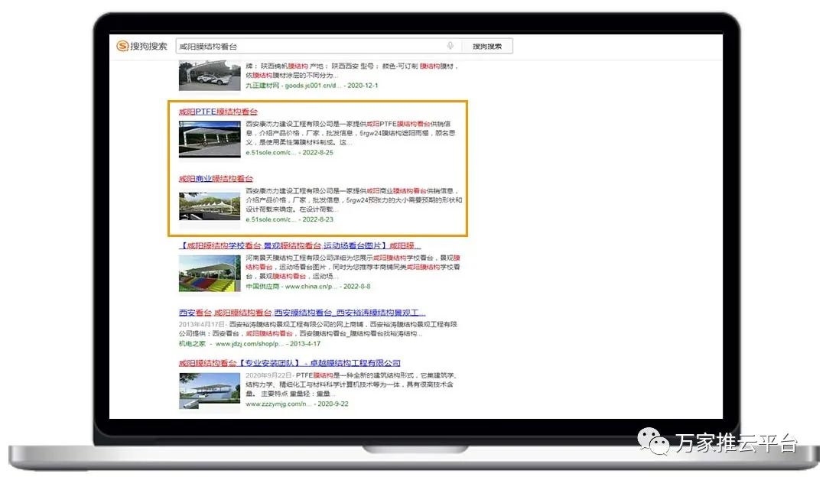Image resolution: width=826 pixels, height=480 pixels.
Task: Click the Sogou logo icon
Action: (123, 46)
